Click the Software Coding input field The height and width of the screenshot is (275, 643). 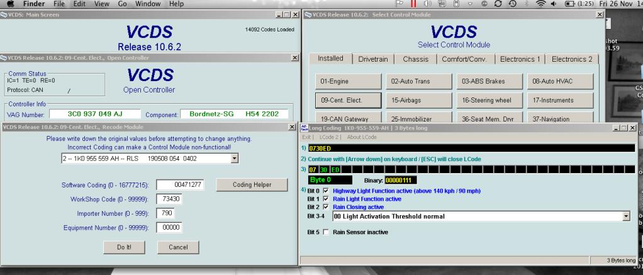click(x=179, y=185)
